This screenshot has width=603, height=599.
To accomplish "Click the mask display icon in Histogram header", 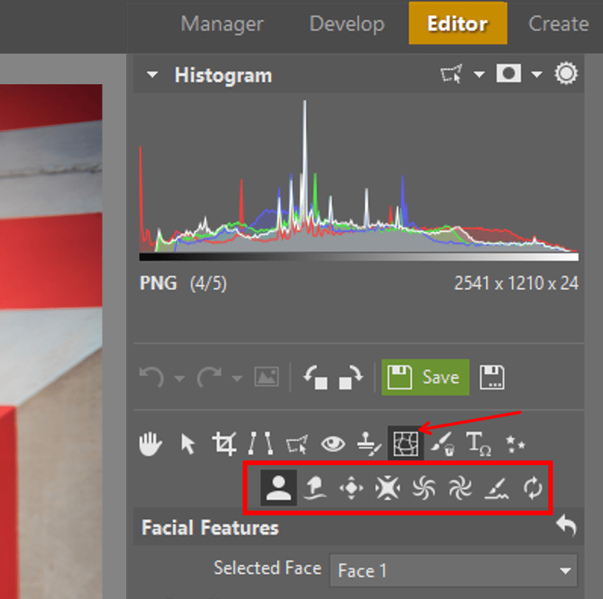I will pyautogui.click(x=508, y=73).
